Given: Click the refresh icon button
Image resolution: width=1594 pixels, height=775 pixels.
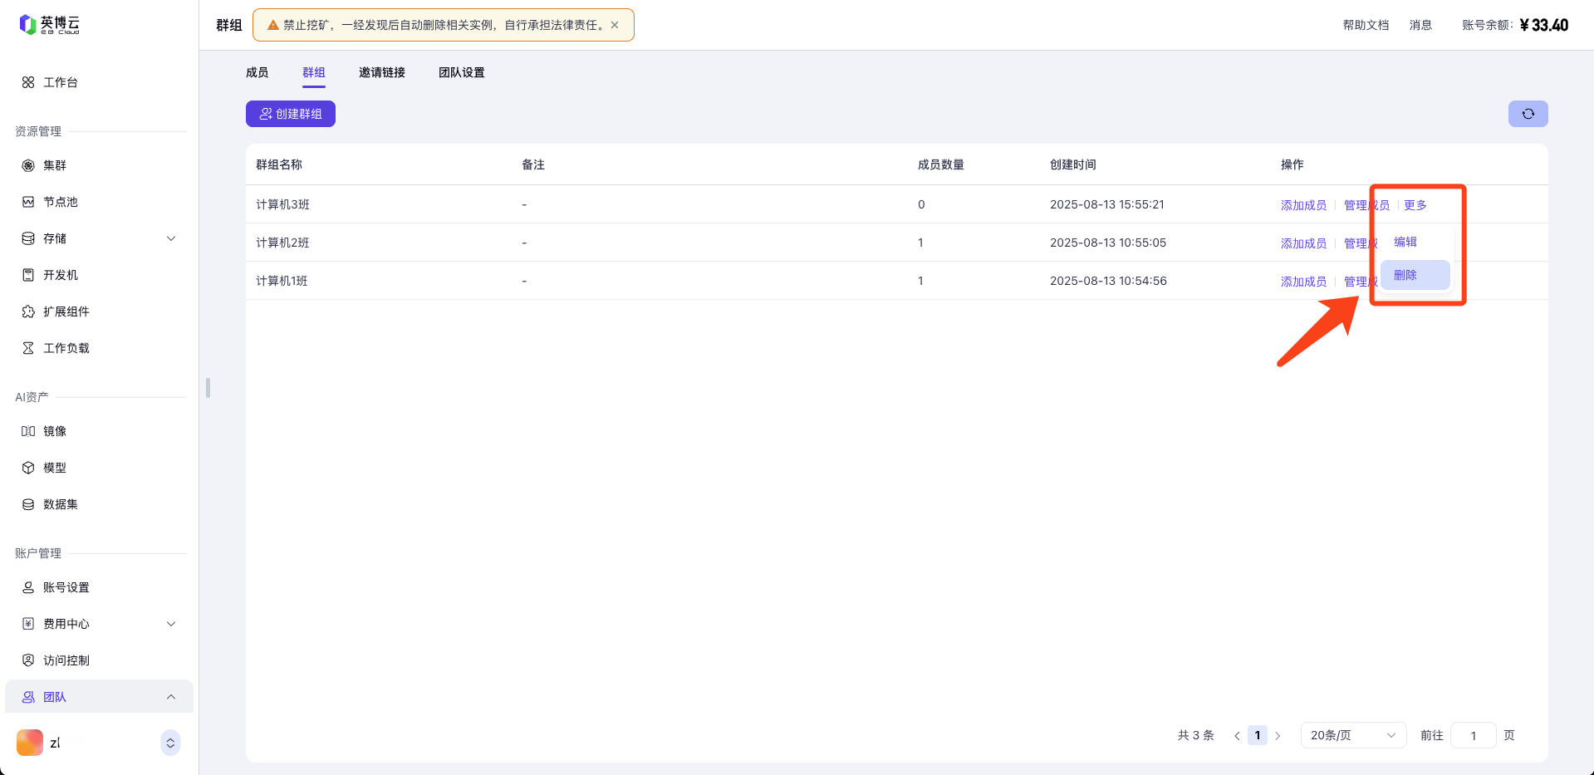Looking at the screenshot, I should coord(1528,114).
